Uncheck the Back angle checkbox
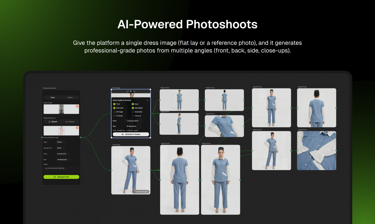The width and height of the screenshot is (375, 224). [x=133, y=104]
